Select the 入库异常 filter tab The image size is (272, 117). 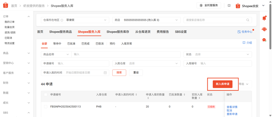(x=126, y=44)
